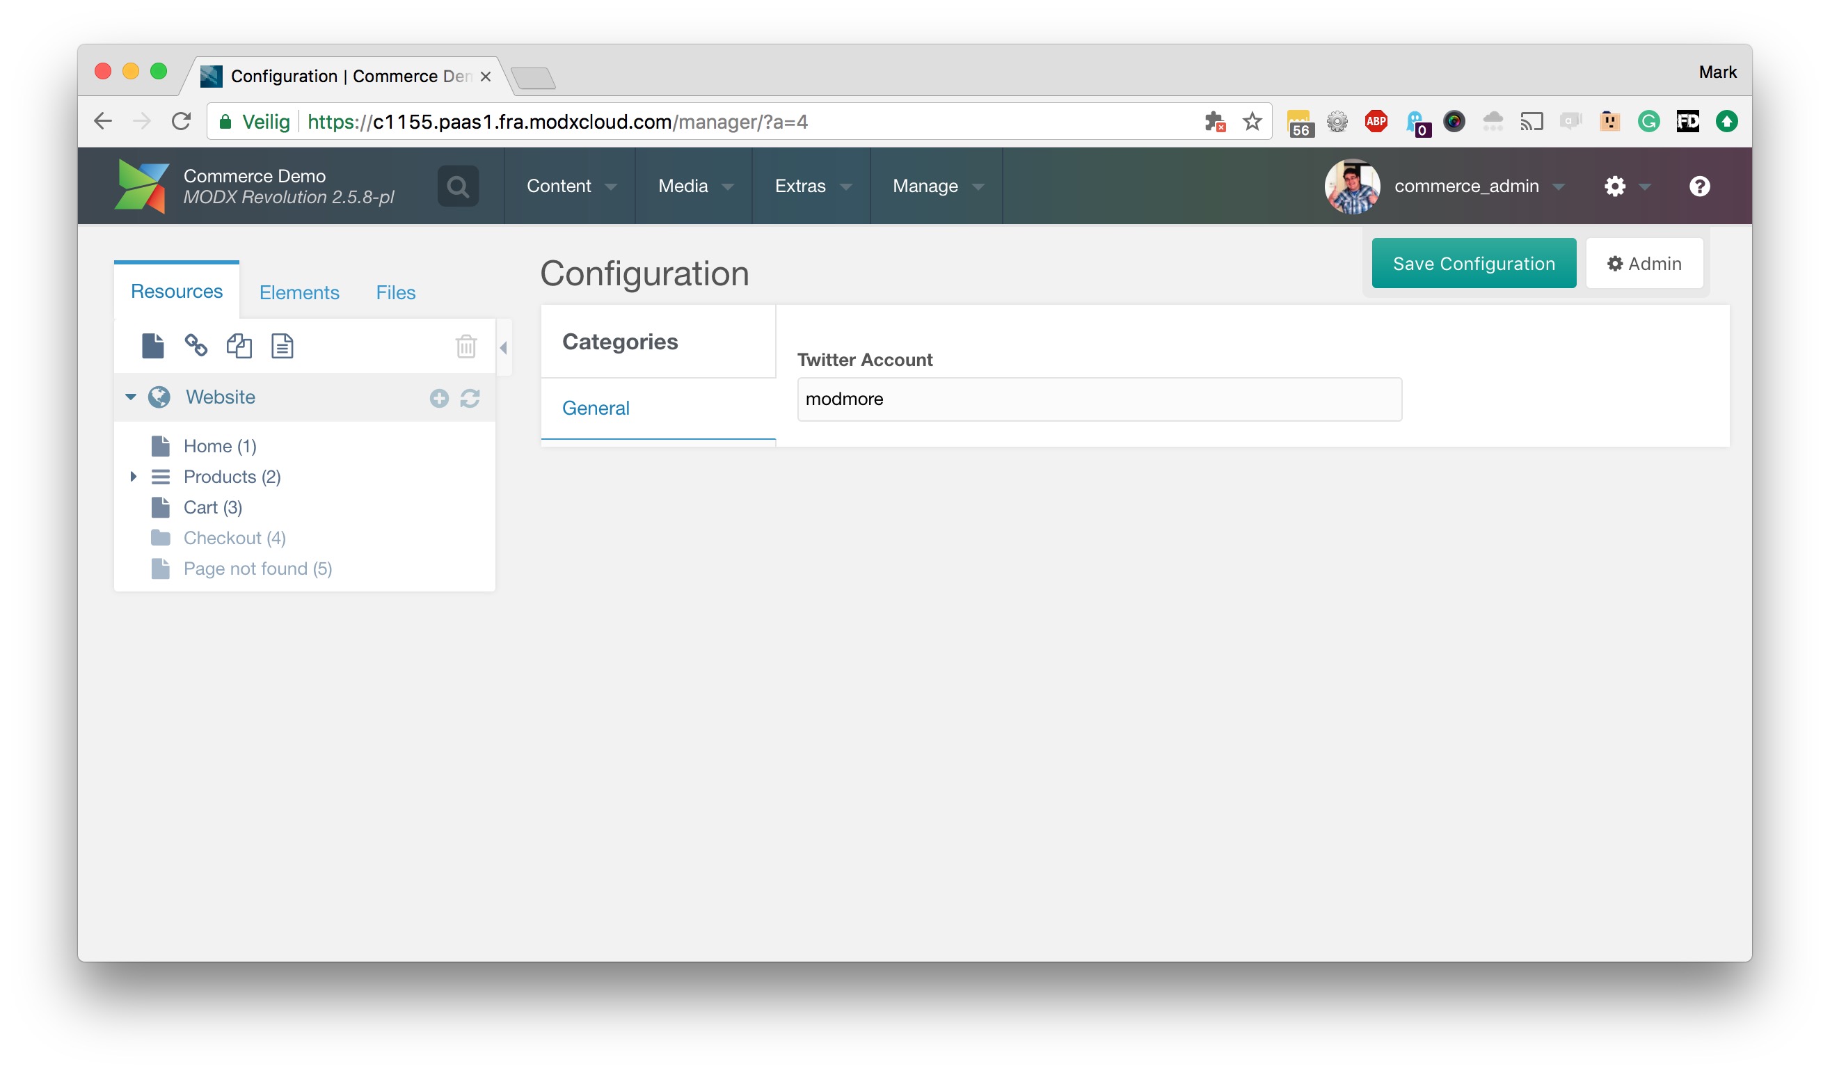Refresh the Website context tree
The height and width of the screenshot is (1073, 1830).
tap(470, 398)
